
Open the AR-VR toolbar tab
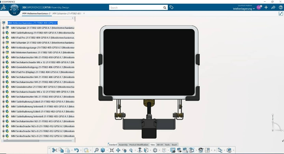pyautogui.click(x=160, y=145)
